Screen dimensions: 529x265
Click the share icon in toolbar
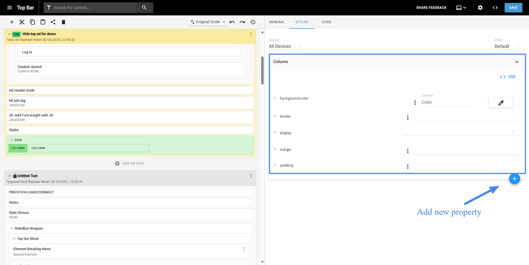click(x=53, y=22)
